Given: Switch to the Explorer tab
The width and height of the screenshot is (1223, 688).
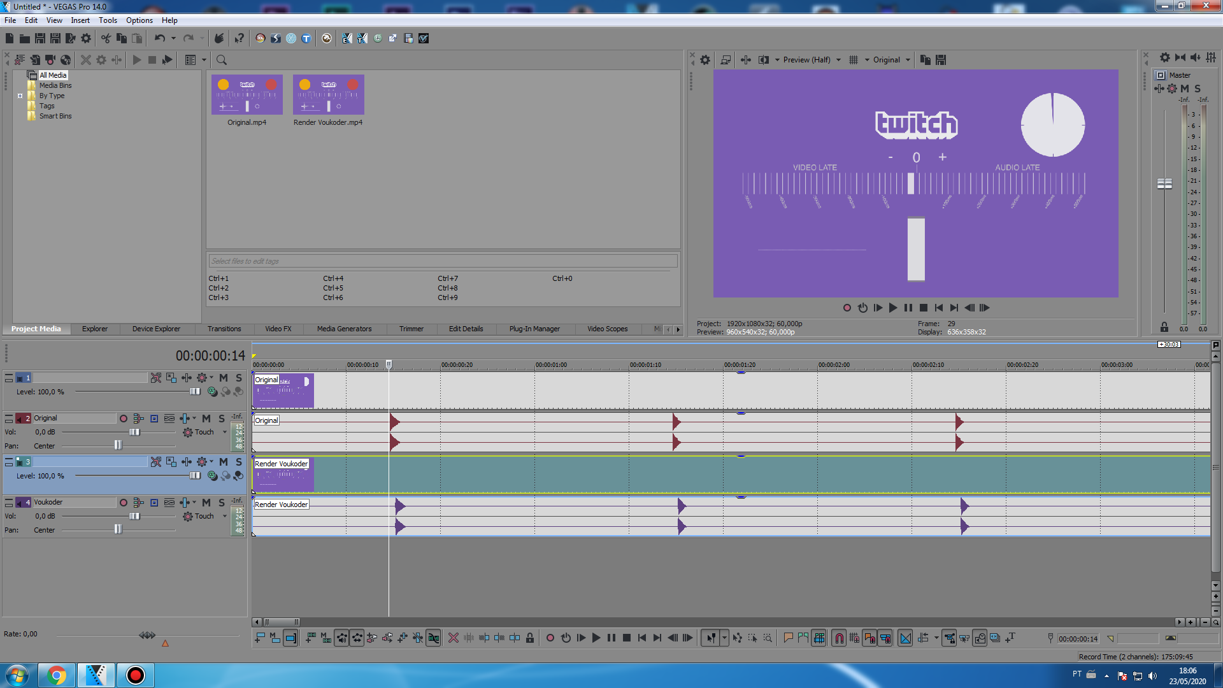Looking at the screenshot, I should tap(95, 329).
